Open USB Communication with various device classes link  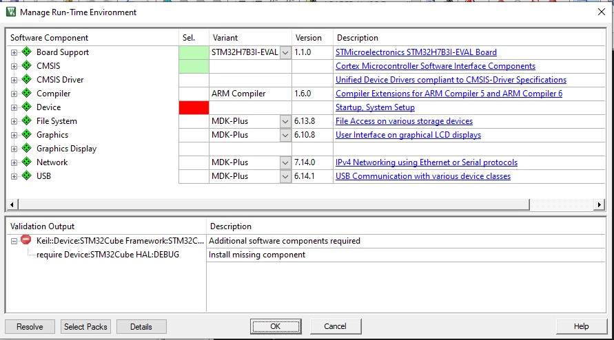coord(423,176)
